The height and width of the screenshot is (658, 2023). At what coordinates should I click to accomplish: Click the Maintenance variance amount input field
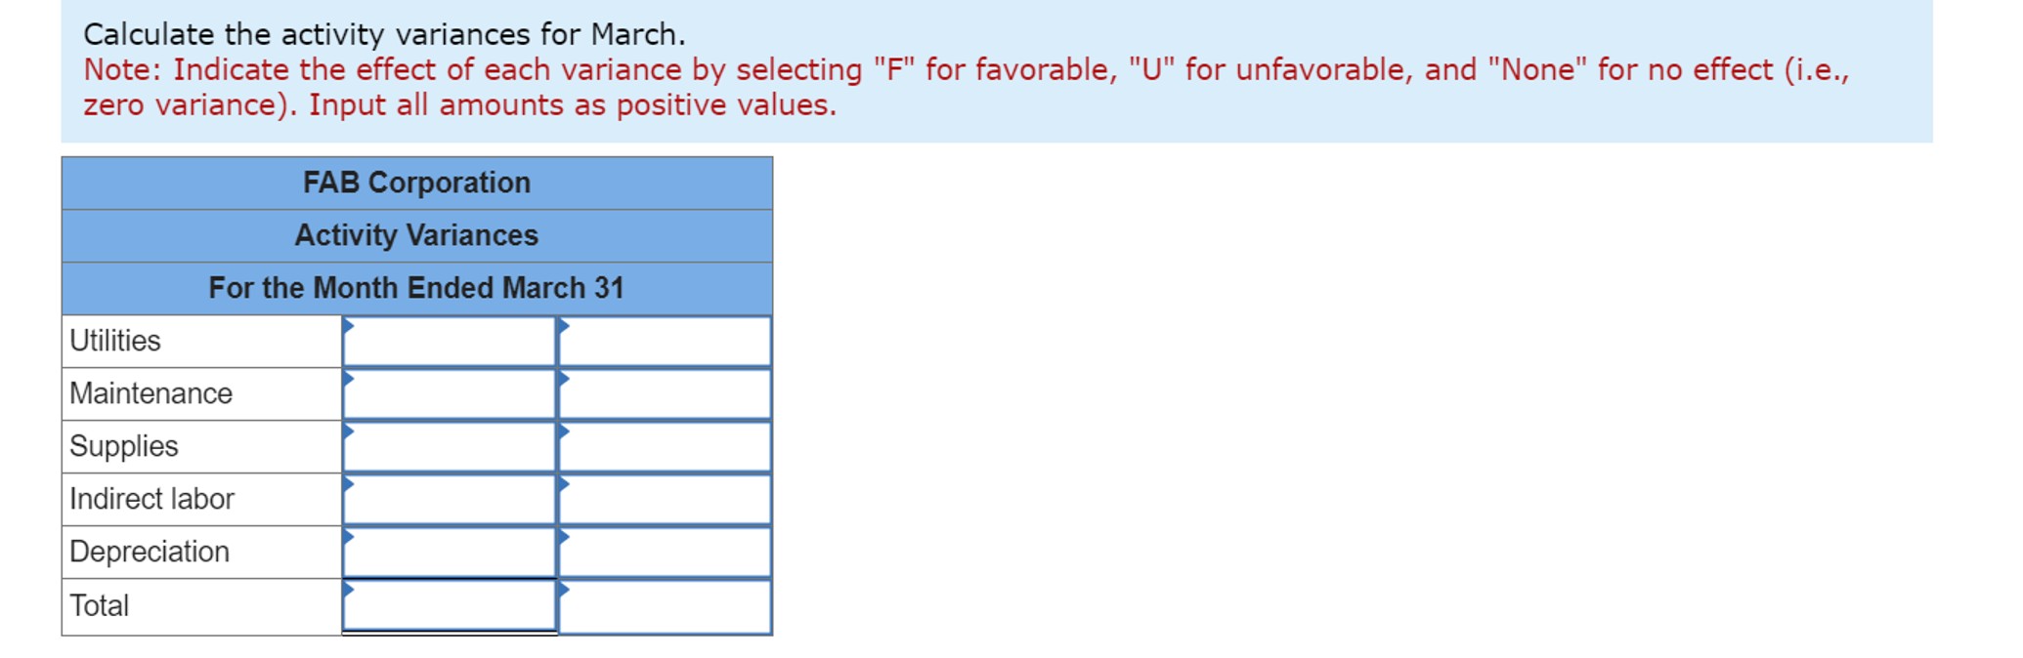[450, 394]
